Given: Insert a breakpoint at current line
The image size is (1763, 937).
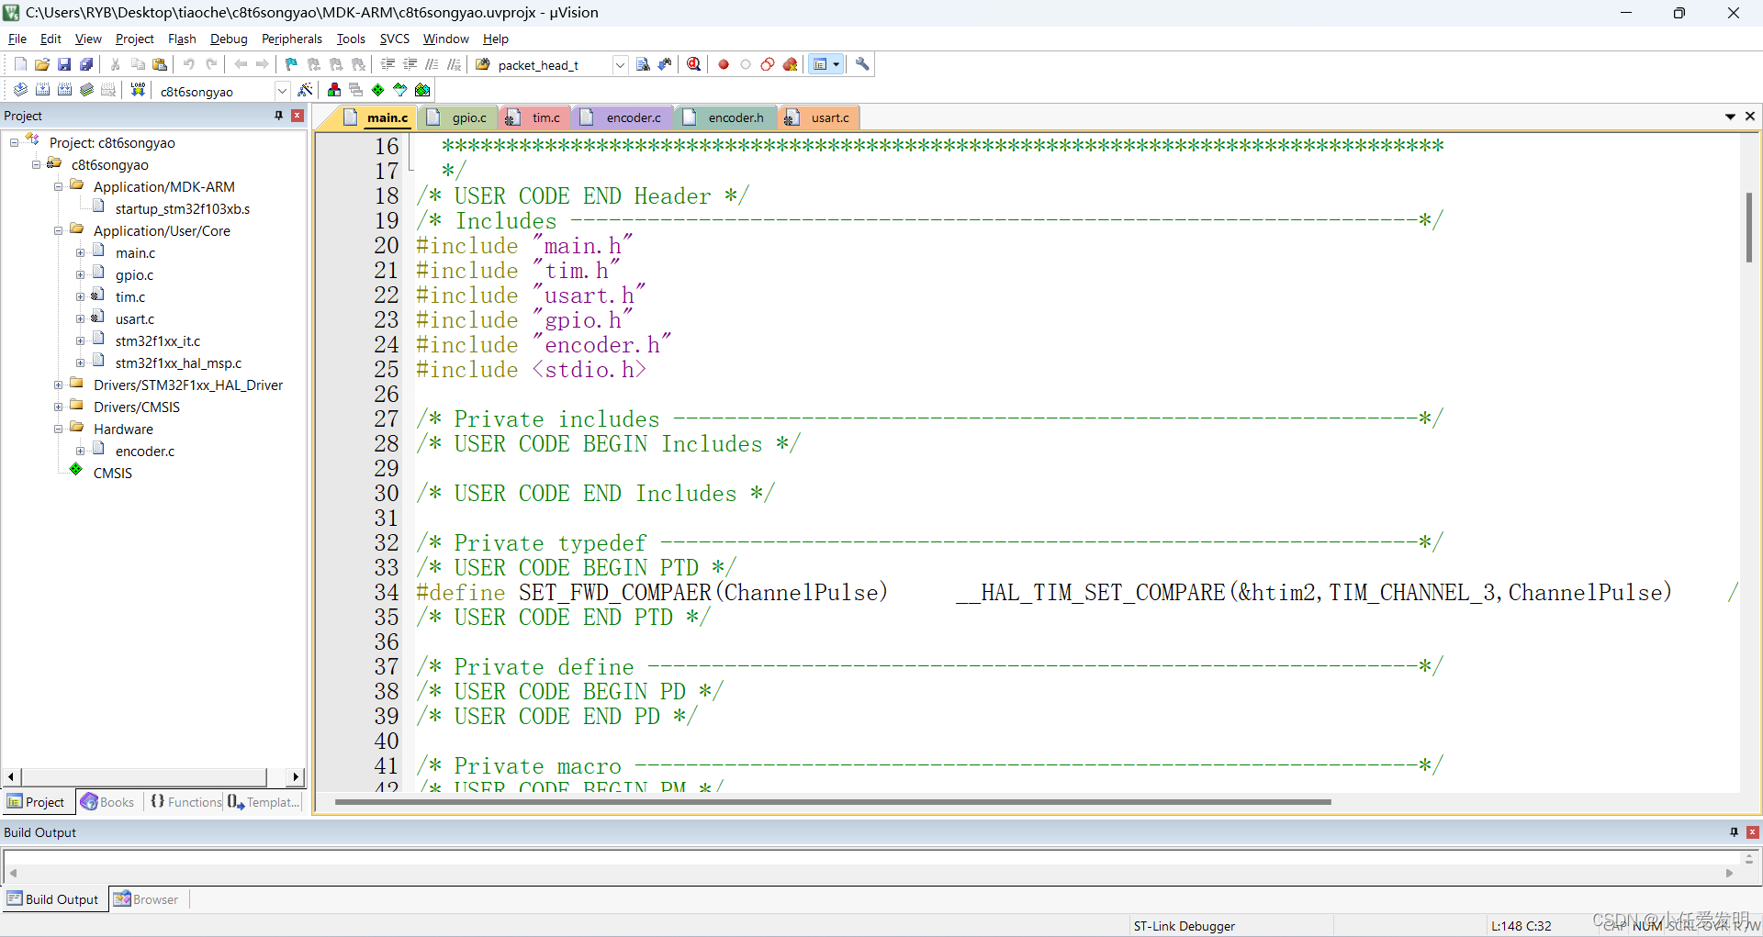Looking at the screenshot, I should pos(723,64).
